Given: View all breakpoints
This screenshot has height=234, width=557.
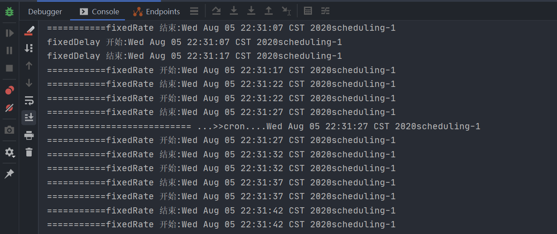Looking at the screenshot, I should coord(9,90).
